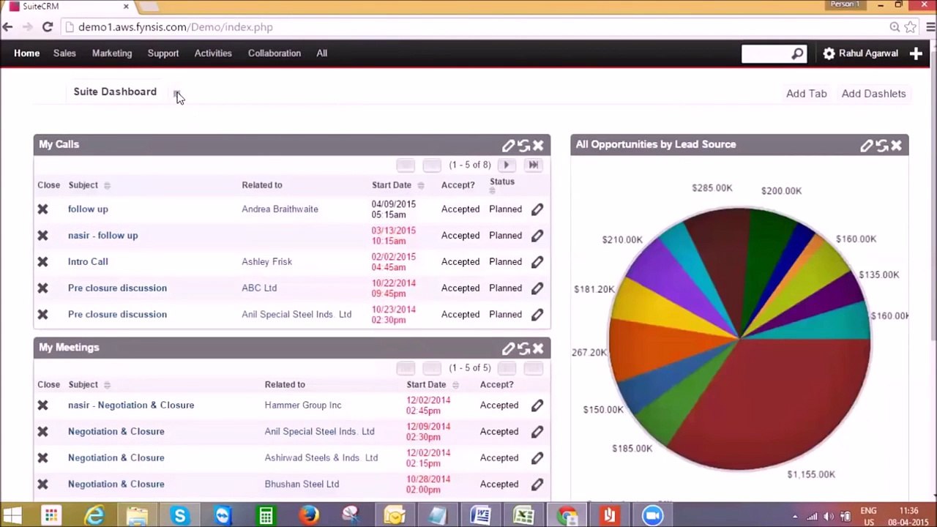
Task: Sort My Meetings by Start Date
Action: 455,385
